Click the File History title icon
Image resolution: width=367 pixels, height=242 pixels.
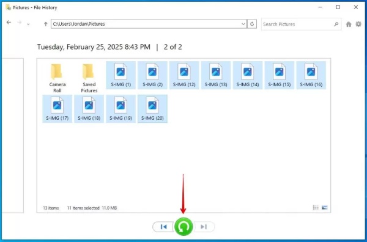[x=8, y=7]
